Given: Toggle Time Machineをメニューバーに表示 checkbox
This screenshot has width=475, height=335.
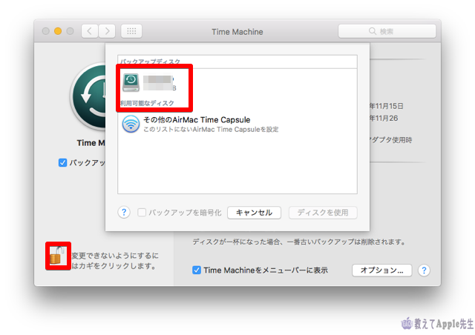Looking at the screenshot, I should (x=196, y=270).
